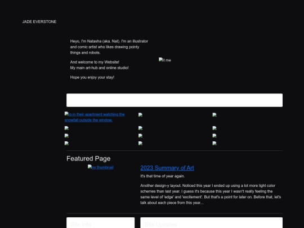304x228 pixels.
Task: Click the 'And welcome to my Website!' line
Action: 95,62
